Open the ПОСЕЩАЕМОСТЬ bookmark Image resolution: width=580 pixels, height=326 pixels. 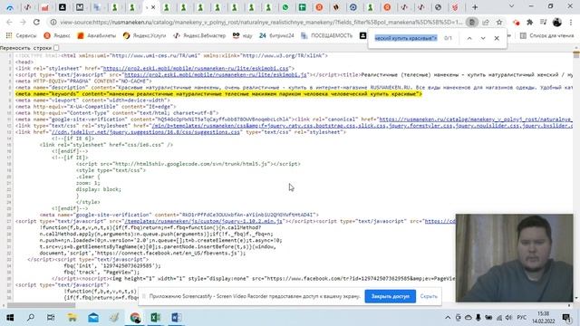point(327,35)
